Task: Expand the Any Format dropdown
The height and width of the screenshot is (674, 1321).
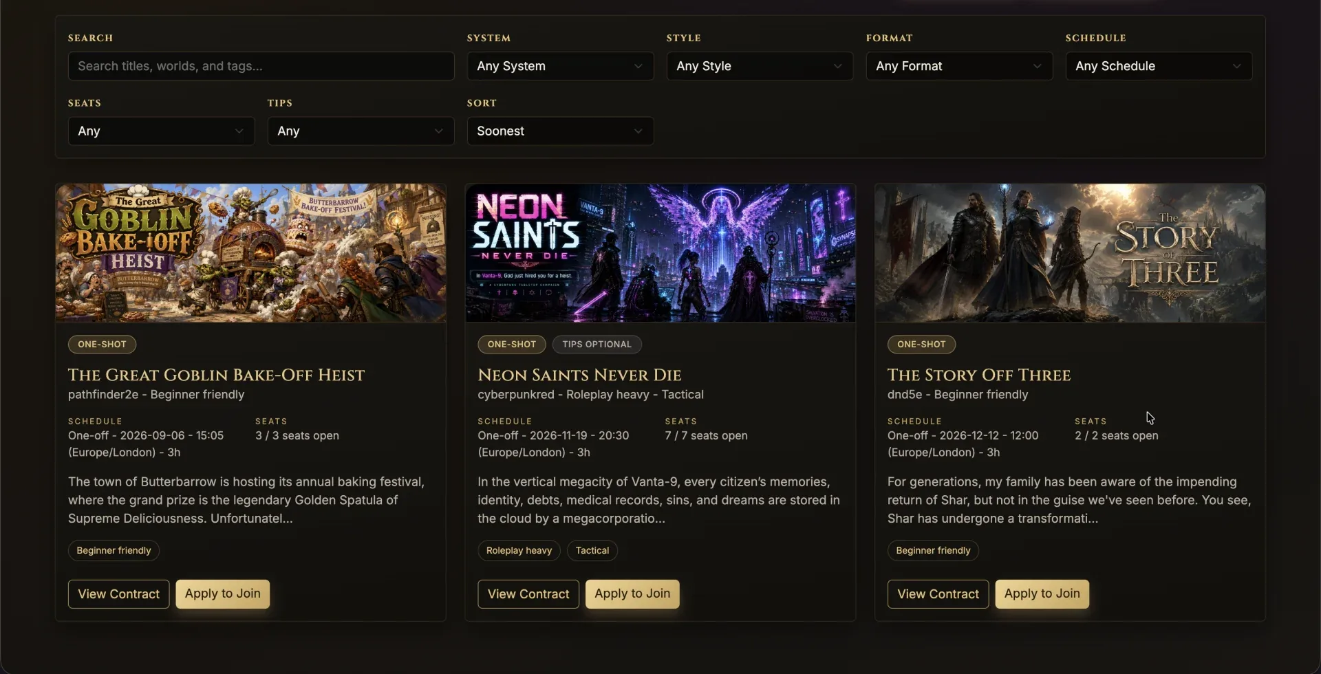Action: [959, 66]
